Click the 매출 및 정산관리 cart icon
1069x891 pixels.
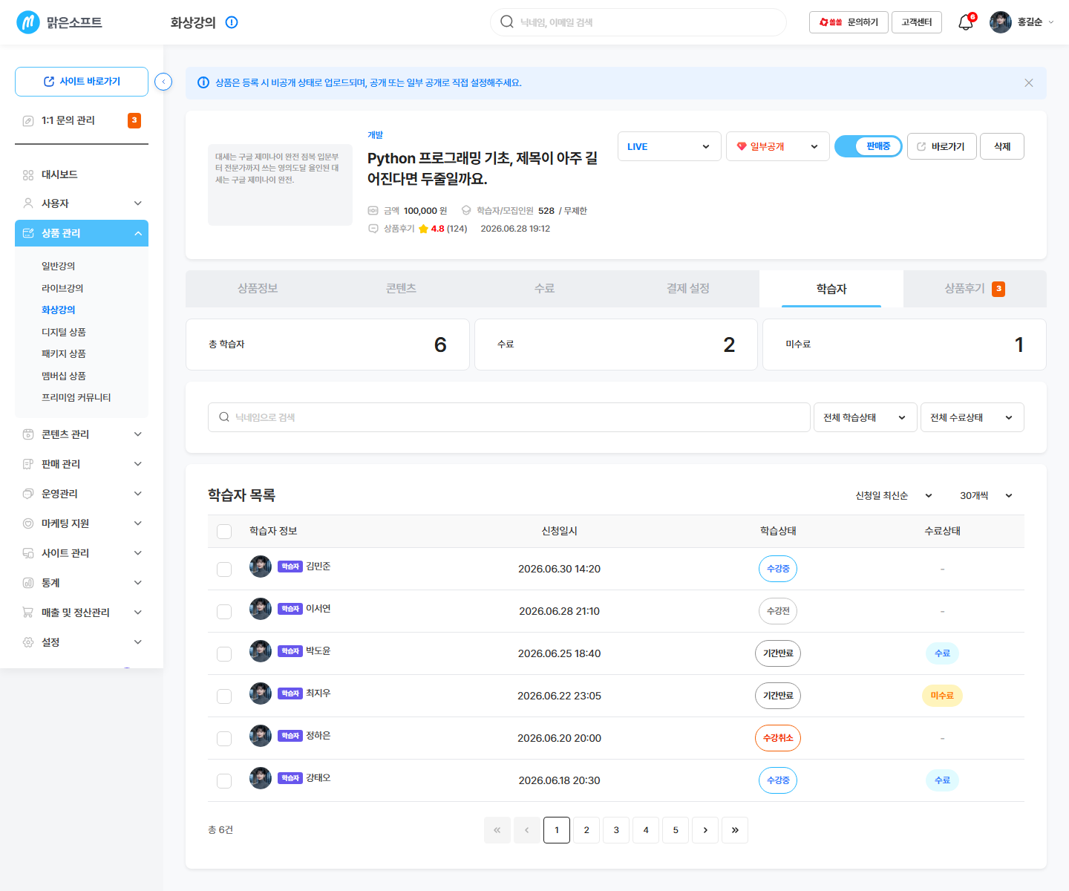coord(28,613)
